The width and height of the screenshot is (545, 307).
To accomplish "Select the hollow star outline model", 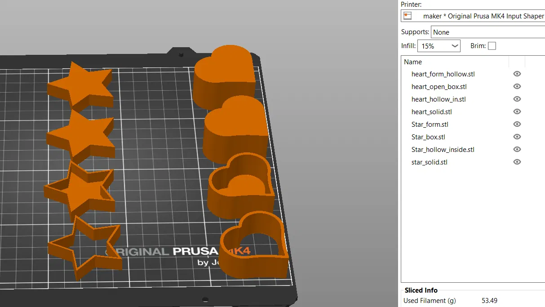I will coord(85,247).
